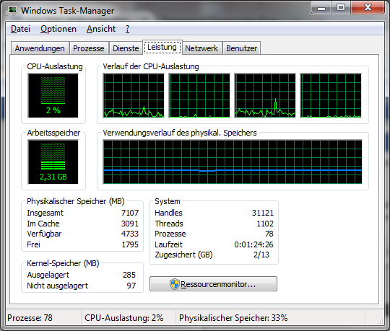The image size is (390, 331).
Task: Open the Datei menu
Action: [x=20, y=29]
